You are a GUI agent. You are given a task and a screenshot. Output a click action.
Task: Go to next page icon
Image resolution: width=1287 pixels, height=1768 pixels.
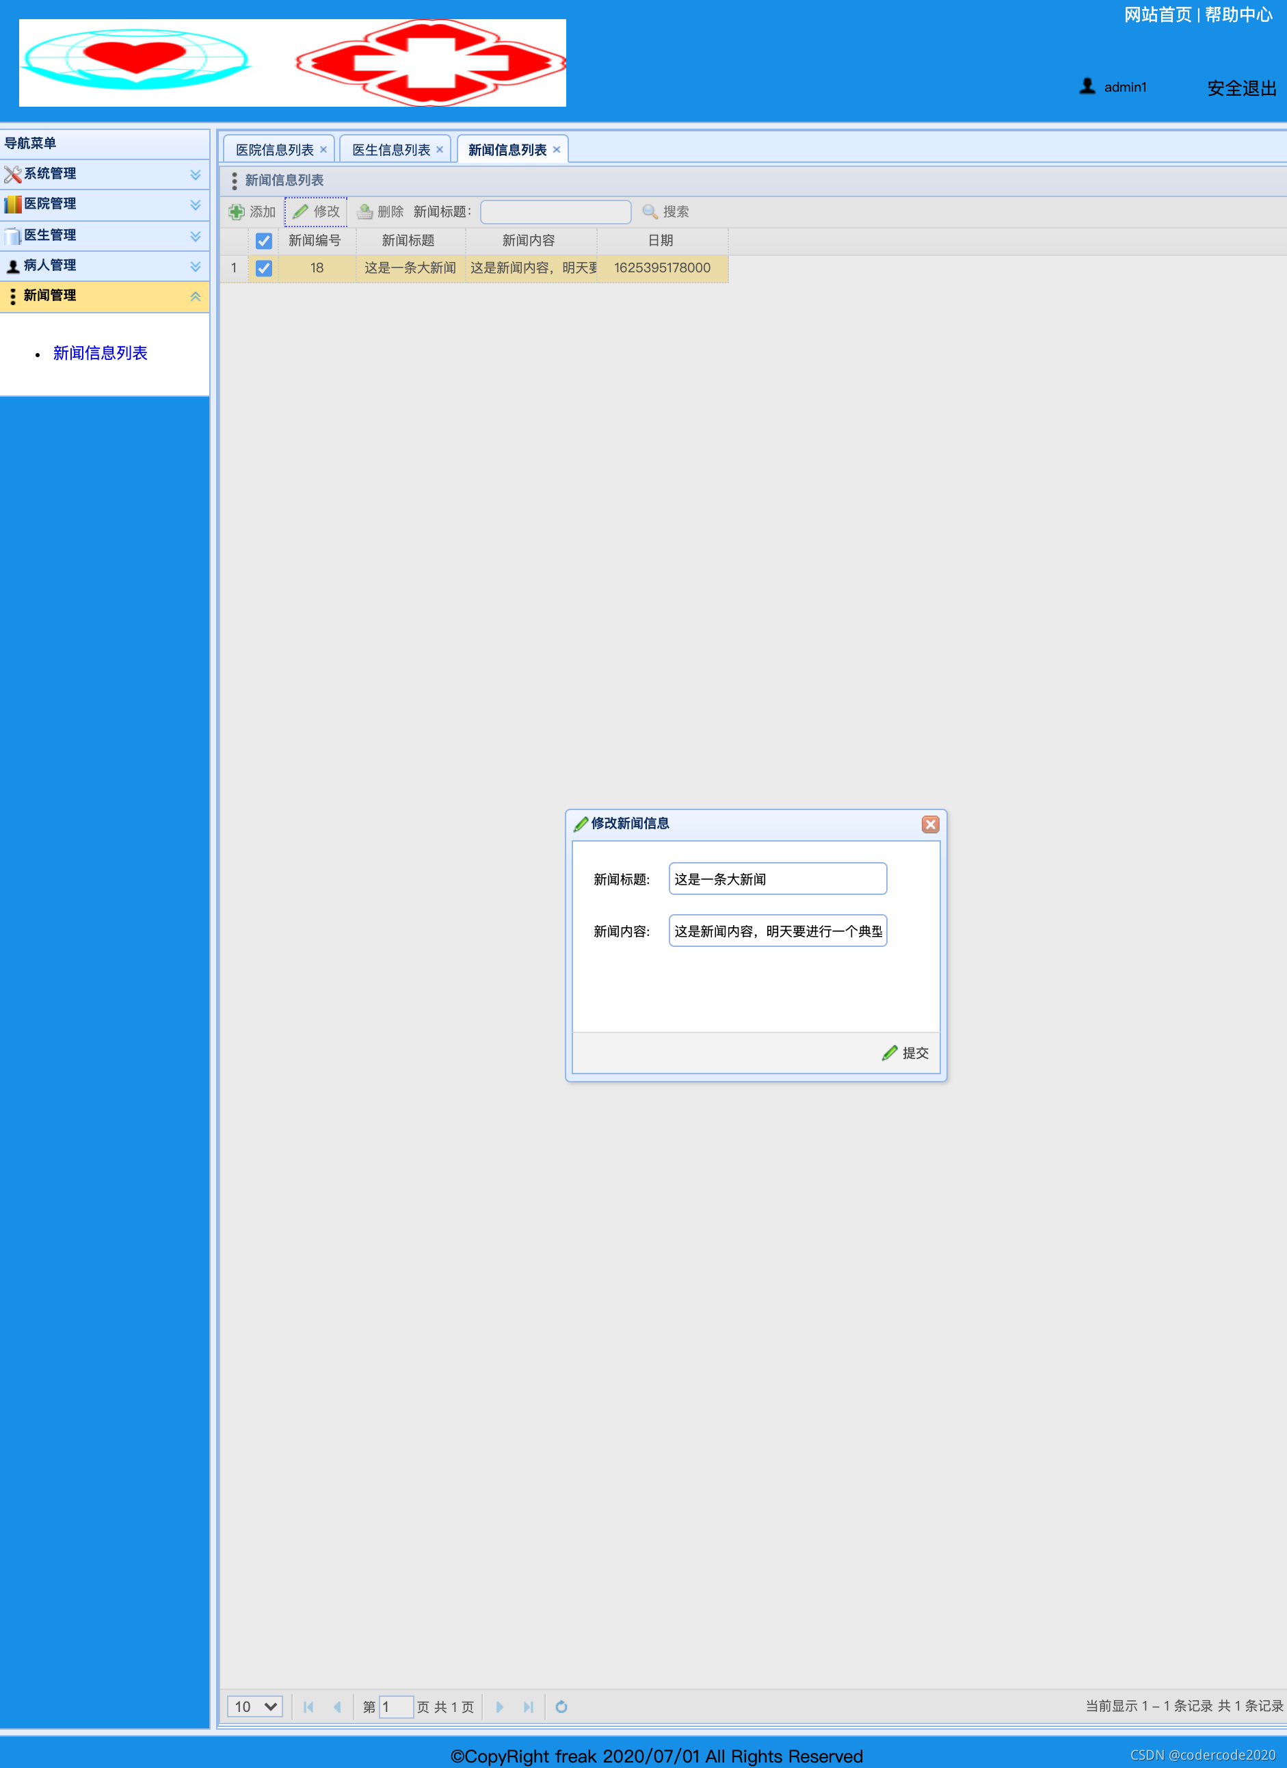click(499, 1707)
